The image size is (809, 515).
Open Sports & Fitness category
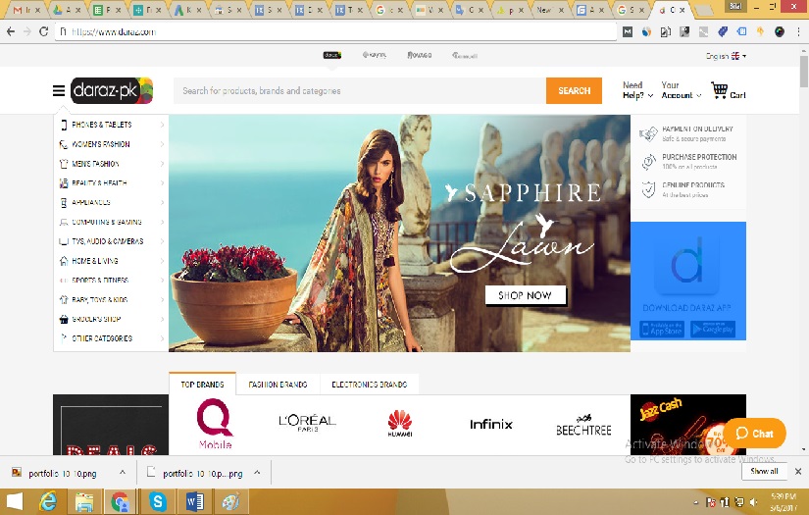(100, 281)
